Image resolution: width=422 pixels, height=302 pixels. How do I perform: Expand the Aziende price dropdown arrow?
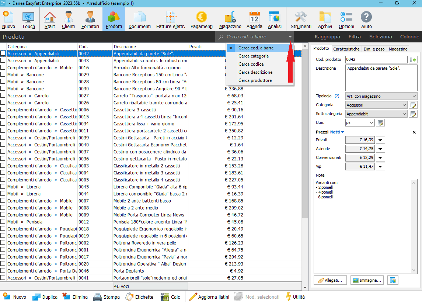380,149
